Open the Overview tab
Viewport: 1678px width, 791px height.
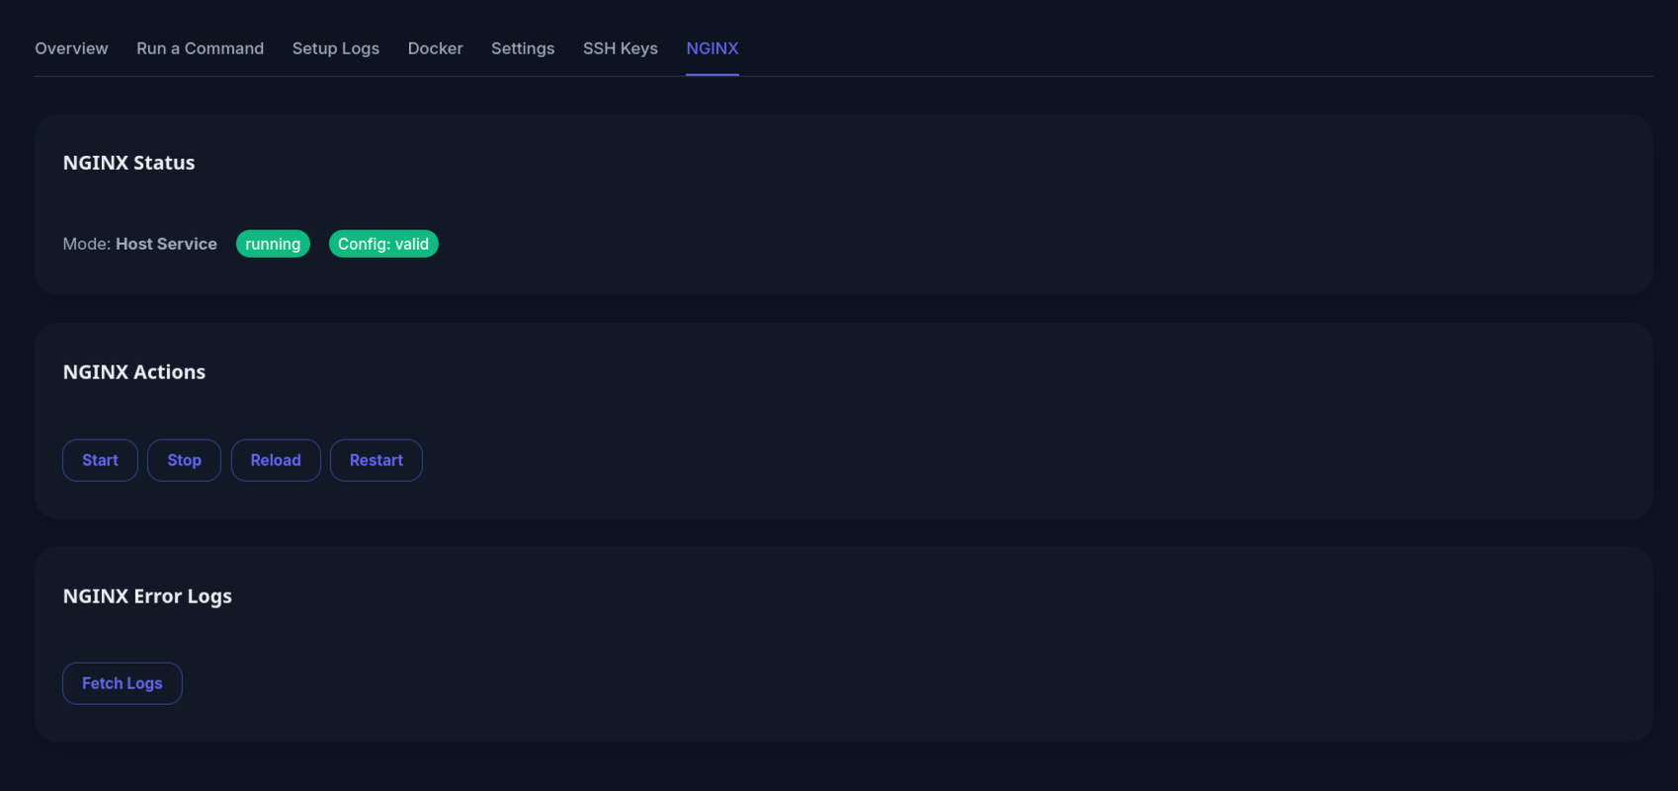pos(71,48)
